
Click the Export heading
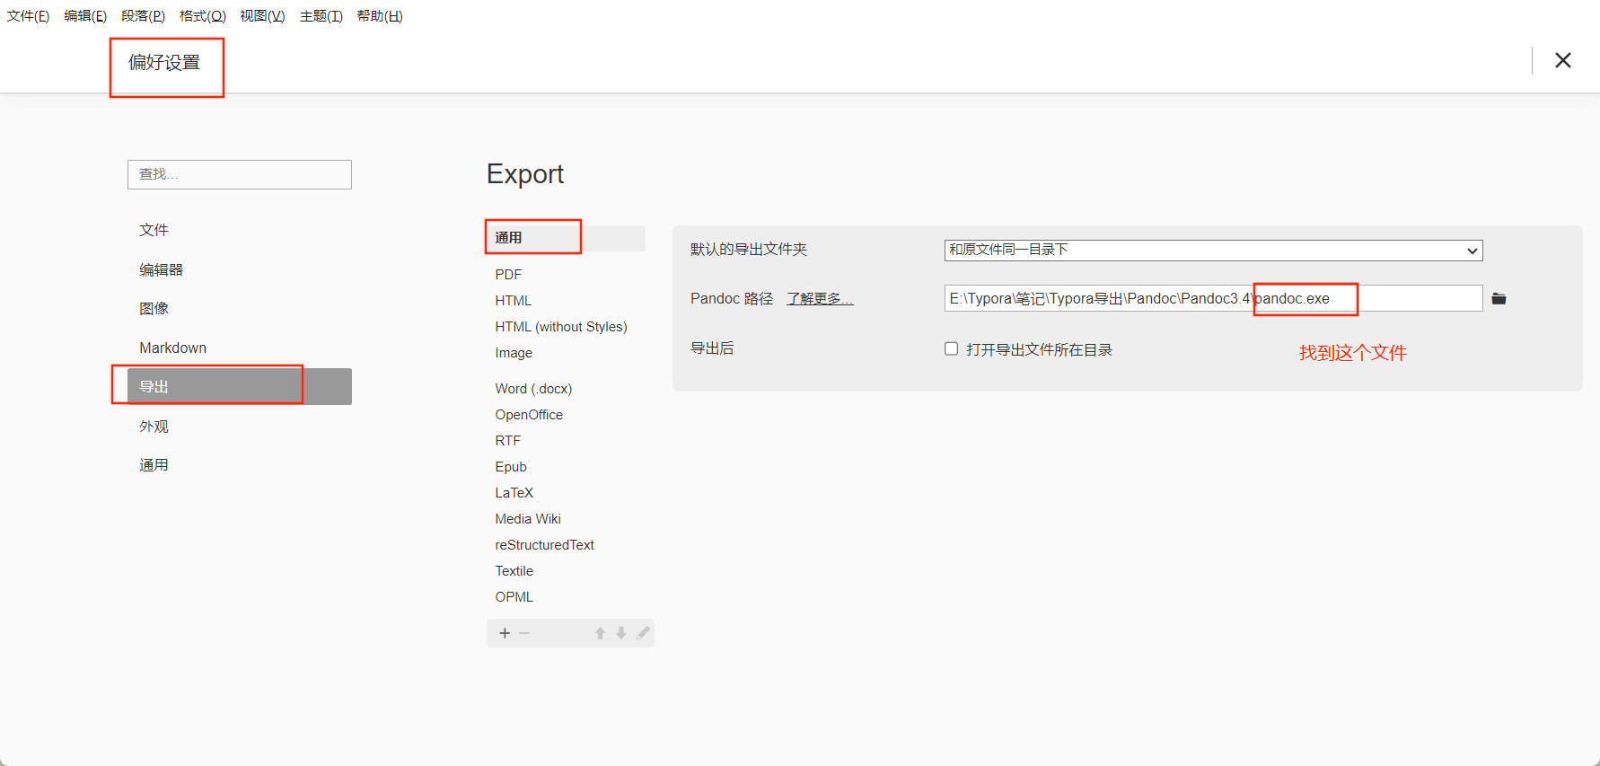(x=525, y=173)
